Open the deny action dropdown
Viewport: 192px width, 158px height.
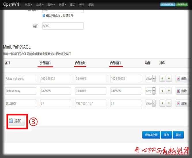coord(150,91)
